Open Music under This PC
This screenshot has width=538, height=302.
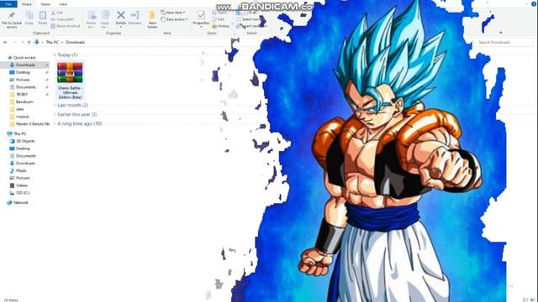coord(21,170)
